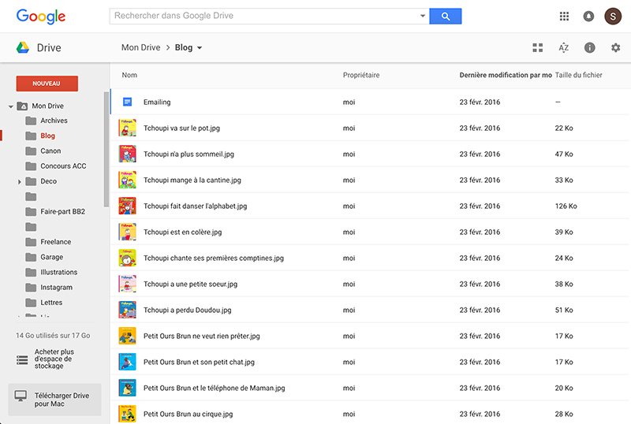This screenshot has width=631, height=424.
Task: Select Blog folder in sidebar
Action: [47, 136]
